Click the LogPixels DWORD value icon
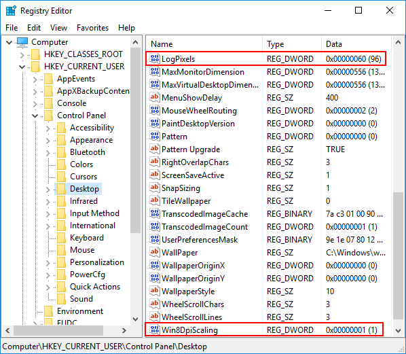406x354 pixels. pyautogui.click(x=155, y=59)
